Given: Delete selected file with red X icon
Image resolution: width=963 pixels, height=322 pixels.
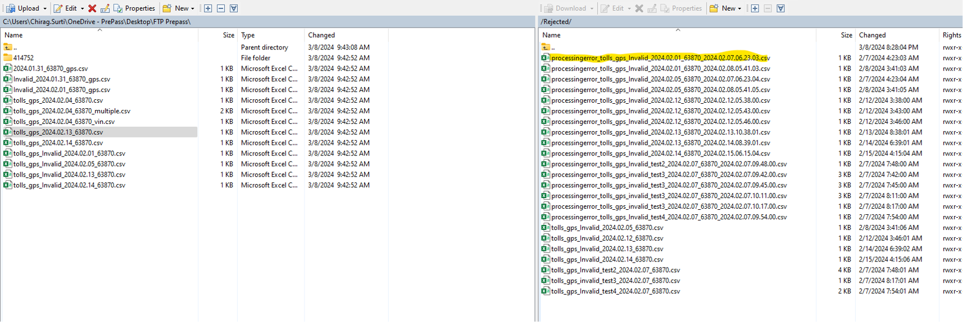Looking at the screenshot, I should tap(92, 8).
